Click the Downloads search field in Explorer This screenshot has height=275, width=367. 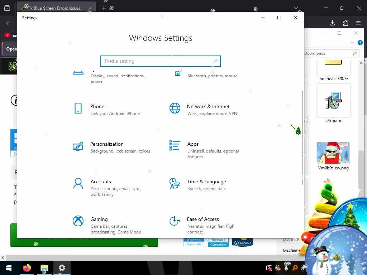(x=332, y=53)
